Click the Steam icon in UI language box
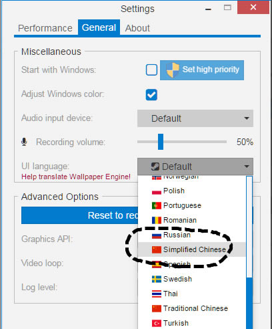Viewport: 272px width, 329px height. pos(155,167)
